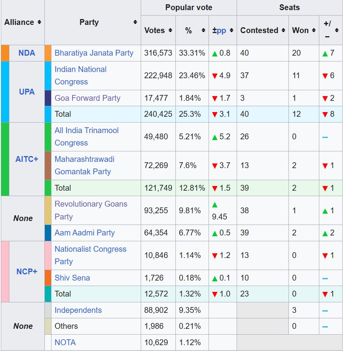Screen dimensions: 345x351
Task: Click red arrow beside Goa Forward 1.7
Action: tap(215, 99)
